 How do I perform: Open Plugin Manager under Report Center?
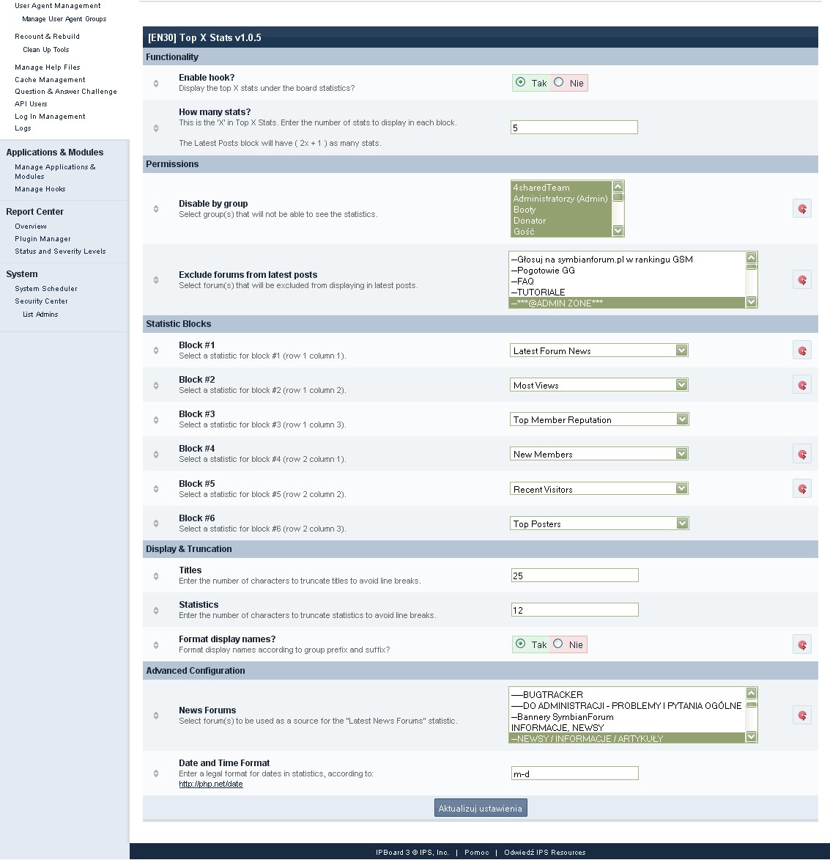[43, 239]
